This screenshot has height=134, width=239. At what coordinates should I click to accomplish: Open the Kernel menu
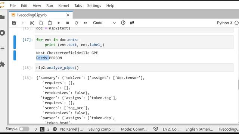(63, 6)
